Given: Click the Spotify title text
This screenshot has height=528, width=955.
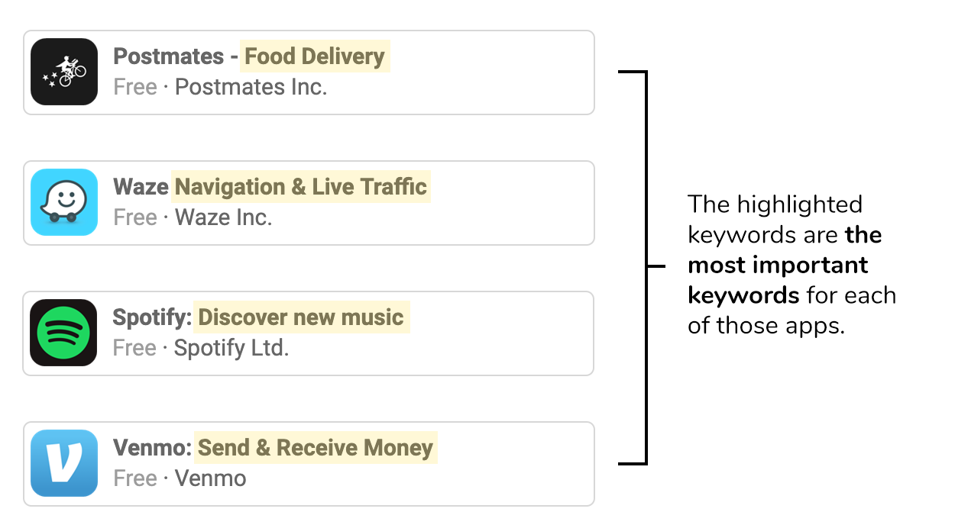Looking at the screenshot, I should tap(152, 317).
